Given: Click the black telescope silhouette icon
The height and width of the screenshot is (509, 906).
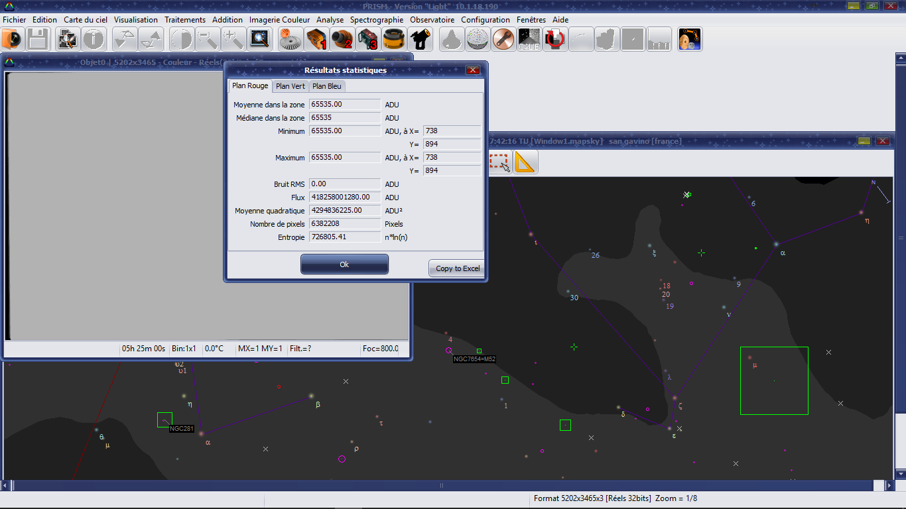Looking at the screenshot, I should (x=421, y=40).
